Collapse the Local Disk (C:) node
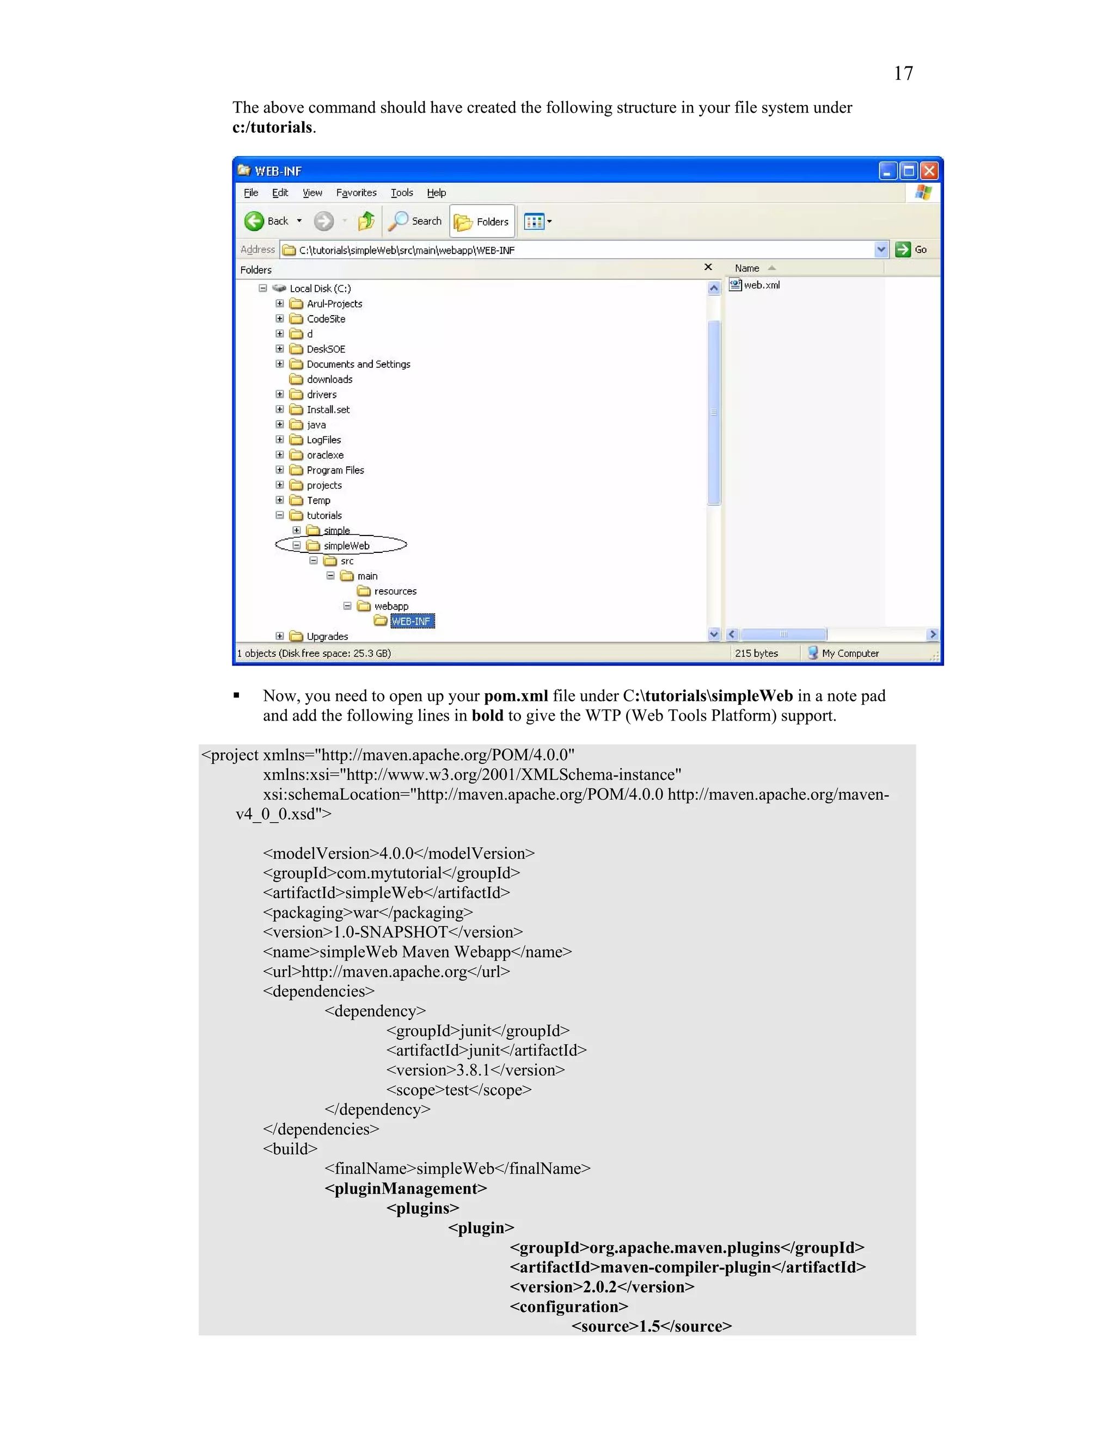Screen dimensions: 1115x1442 coord(263,288)
